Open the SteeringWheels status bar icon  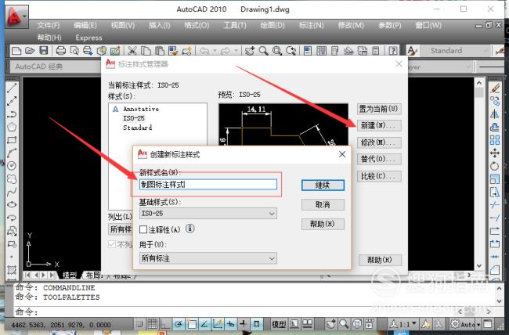click(357, 323)
